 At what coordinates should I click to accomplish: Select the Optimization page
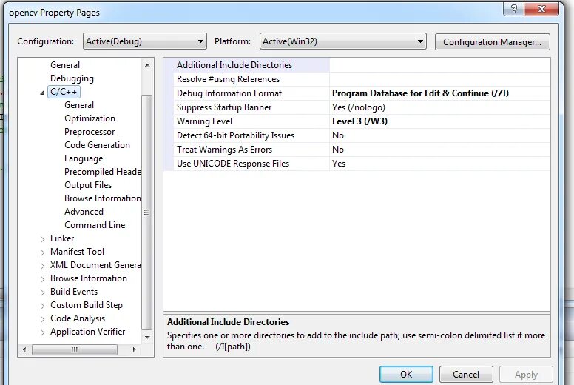[x=90, y=118]
